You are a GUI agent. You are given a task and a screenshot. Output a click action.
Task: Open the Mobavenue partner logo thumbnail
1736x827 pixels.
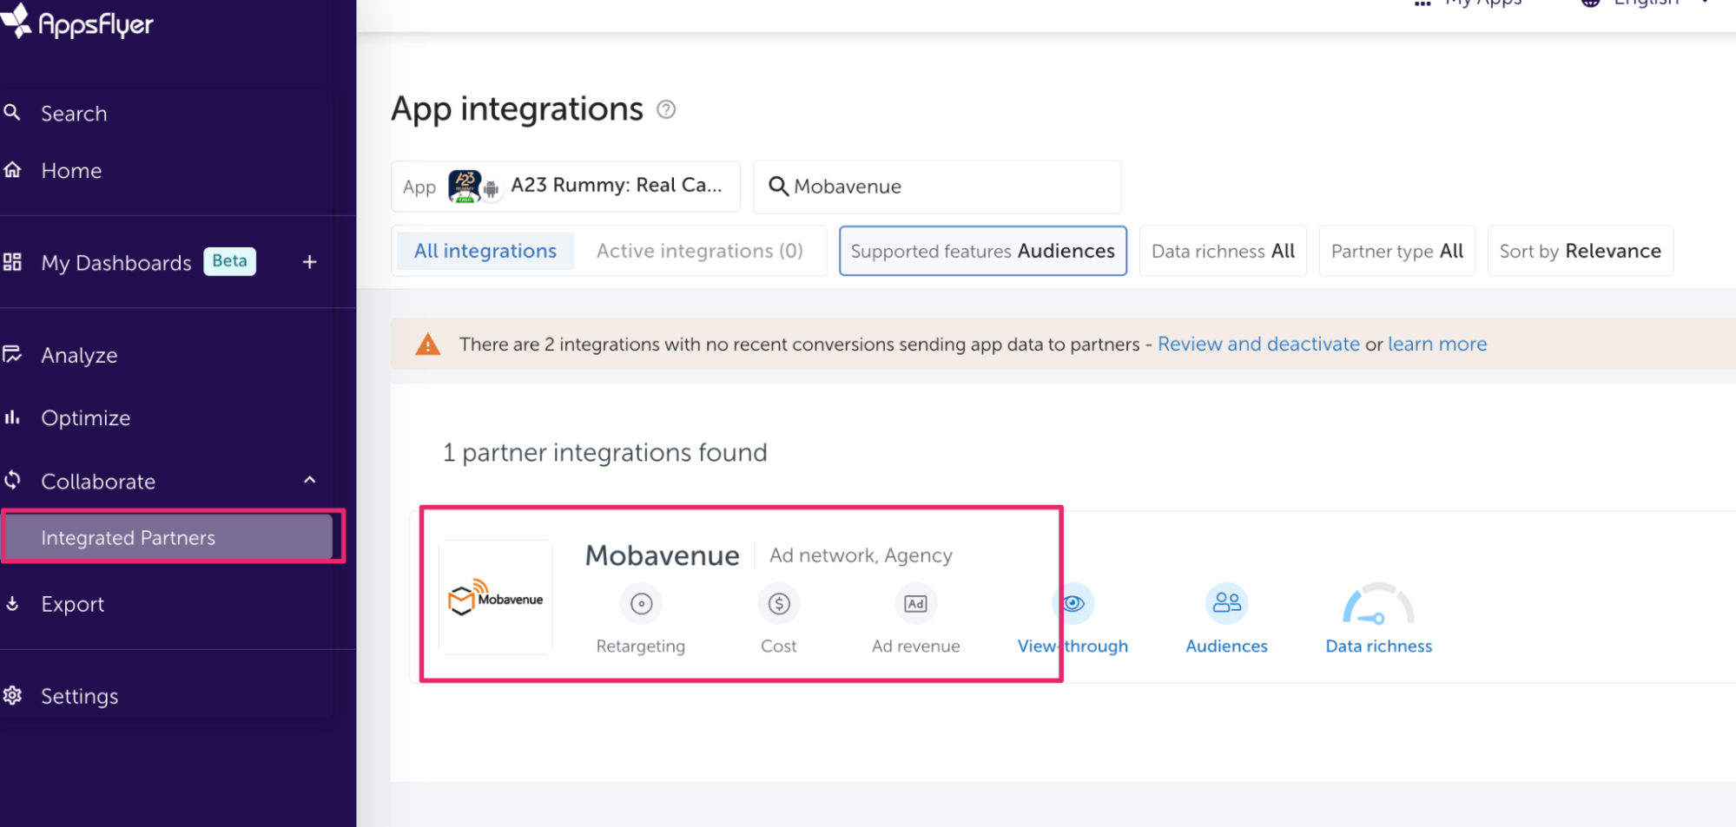496,598
